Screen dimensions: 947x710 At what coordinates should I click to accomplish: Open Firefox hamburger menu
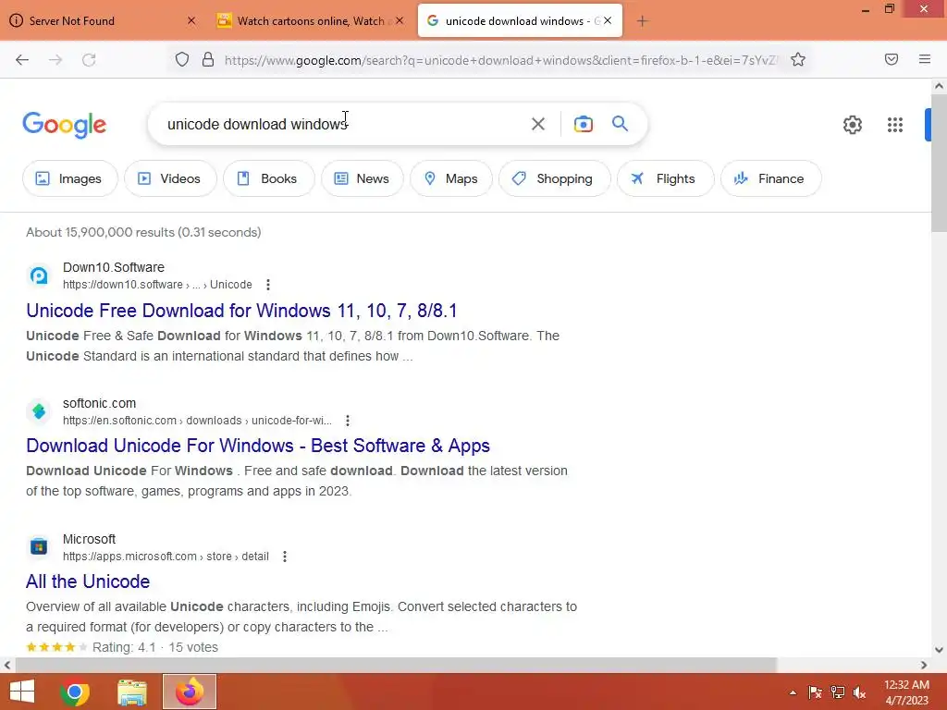pyautogui.click(x=925, y=59)
